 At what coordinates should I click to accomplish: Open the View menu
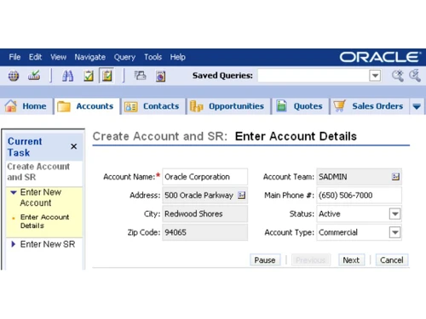click(x=58, y=57)
